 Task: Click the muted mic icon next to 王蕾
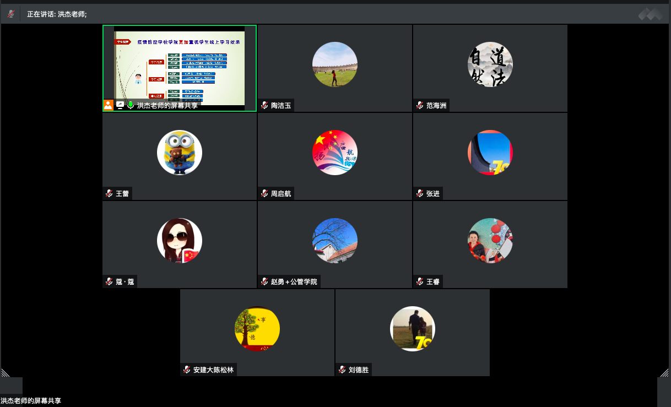(110, 193)
